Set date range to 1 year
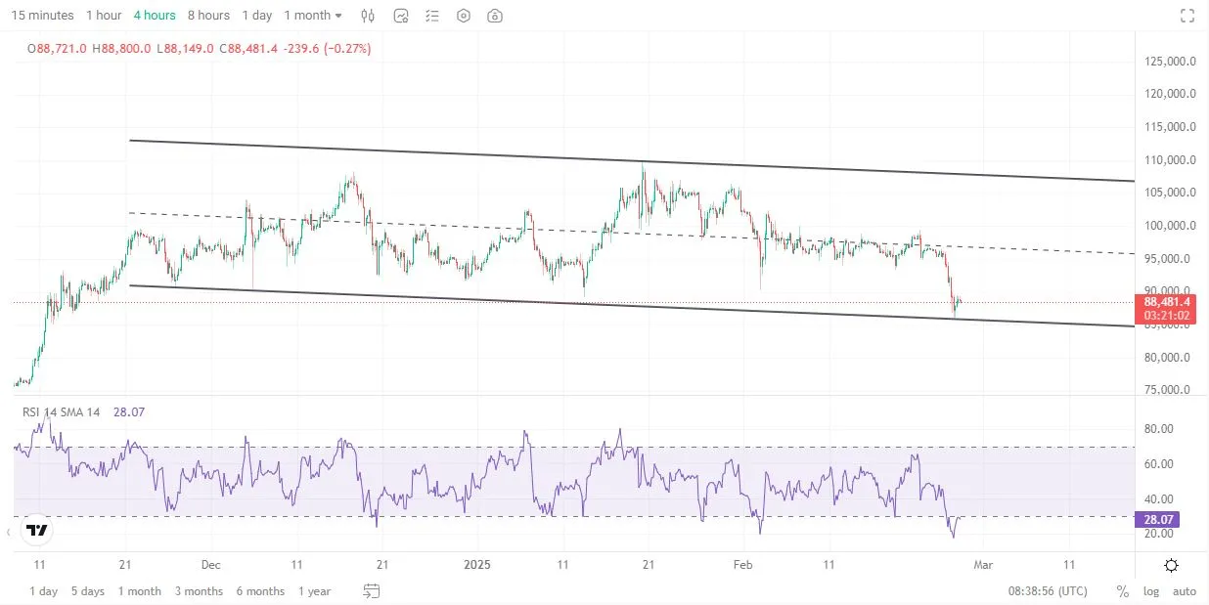The image size is (1209, 605). 314,591
